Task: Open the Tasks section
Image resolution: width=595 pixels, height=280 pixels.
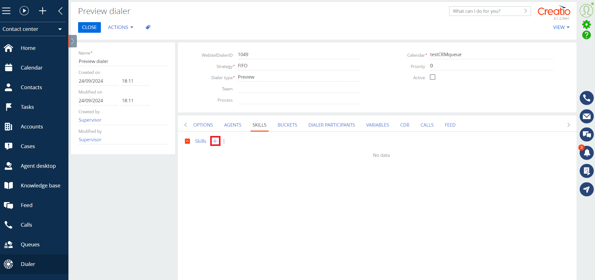Action: pyautogui.click(x=34, y=107)
